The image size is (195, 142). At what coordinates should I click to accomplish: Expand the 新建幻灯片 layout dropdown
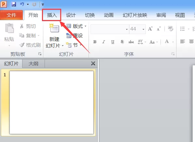(x=63, y=46)
